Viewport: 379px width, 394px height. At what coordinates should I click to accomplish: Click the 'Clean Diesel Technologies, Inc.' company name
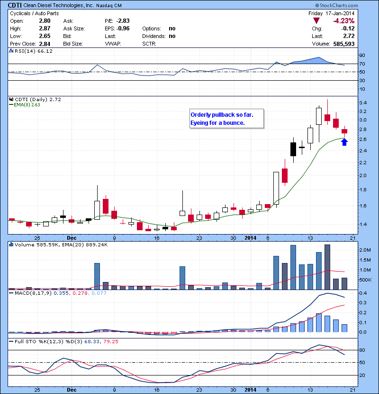[x=59, y=6]
